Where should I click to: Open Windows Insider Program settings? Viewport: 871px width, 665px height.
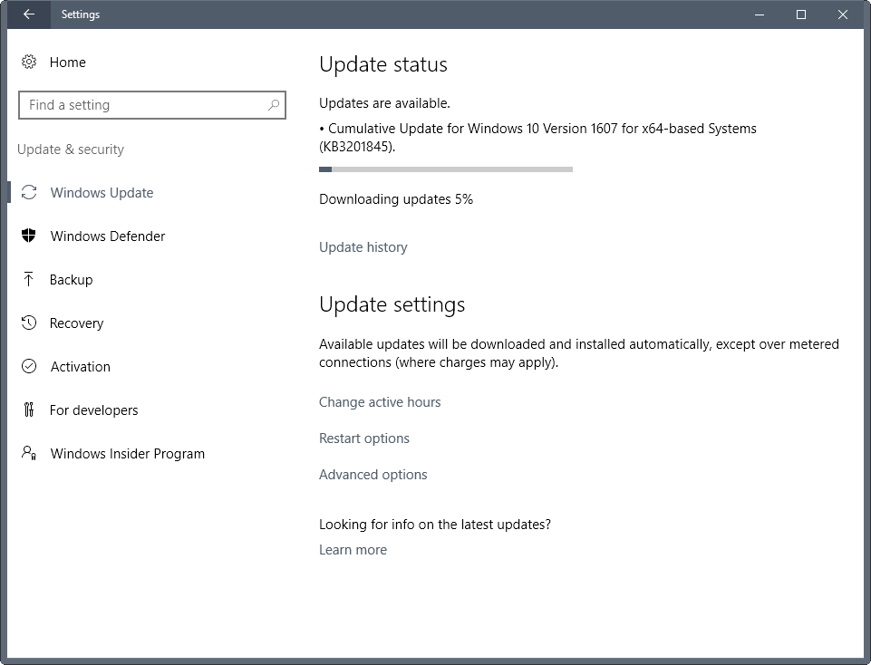[128, 454]
